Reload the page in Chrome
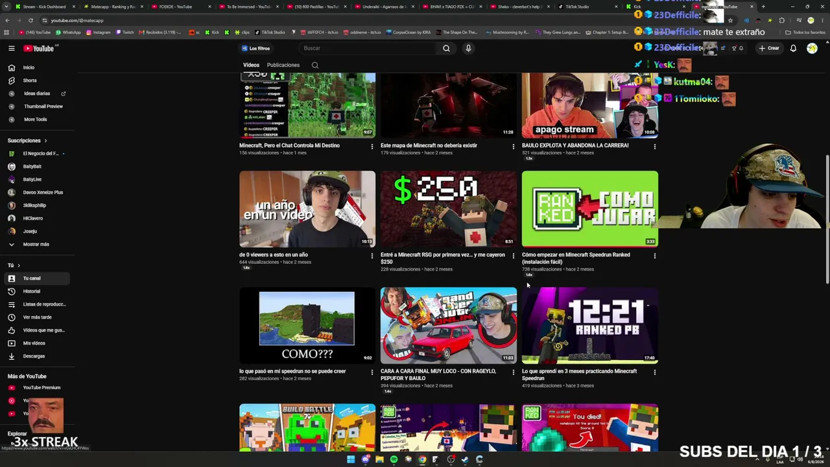Screen dimensions: 830x467 tap(30, 20)
